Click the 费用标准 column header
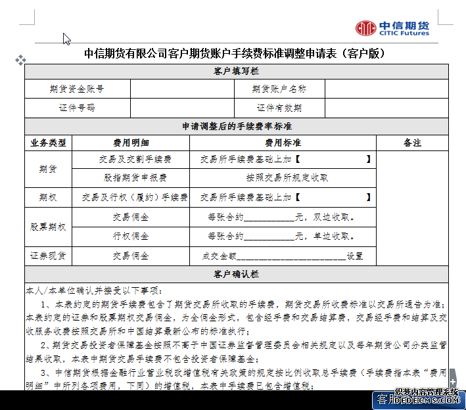Viewport: 466px width, 410px height. tap(283, 143)
